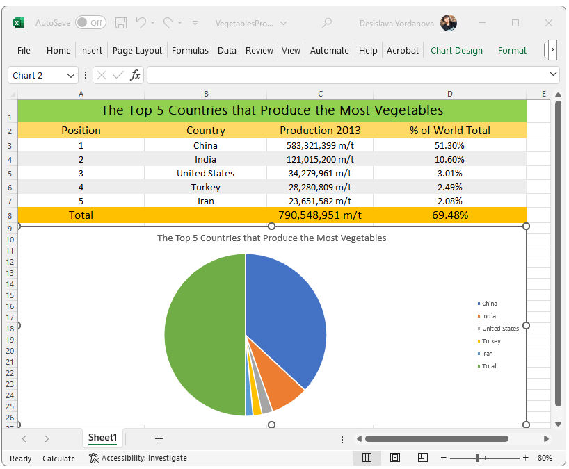The height and width of the screenshot is (469, 569).
Task: Open Page Layout view from status bar
Action: coord(394,458)
